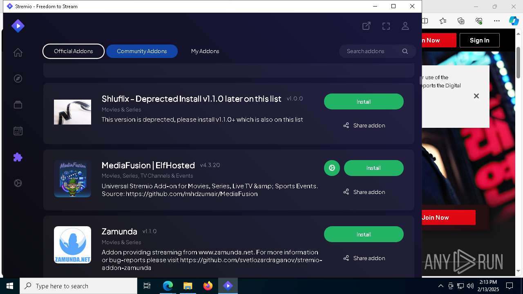Open the Windows Start menu
The width and height of the screenshot is (523, 294).
point(10,286)
